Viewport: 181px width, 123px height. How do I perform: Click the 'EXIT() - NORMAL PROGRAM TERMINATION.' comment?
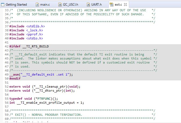click(48, 115)
